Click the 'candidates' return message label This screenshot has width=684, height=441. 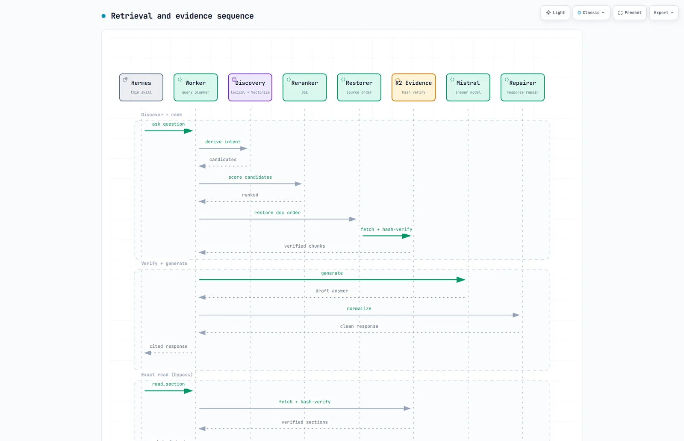(x=223, y=160)
